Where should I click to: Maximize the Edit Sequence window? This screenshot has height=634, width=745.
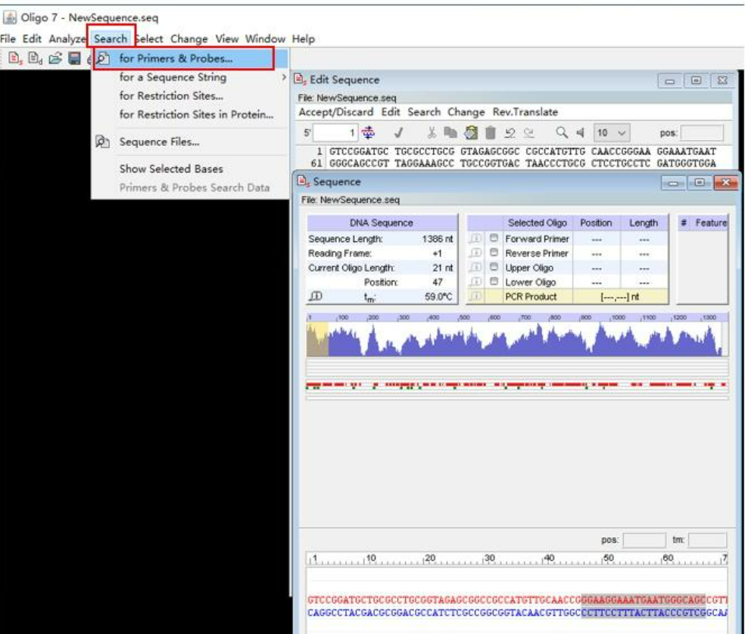pyautogui.click(x=696, y=80)
